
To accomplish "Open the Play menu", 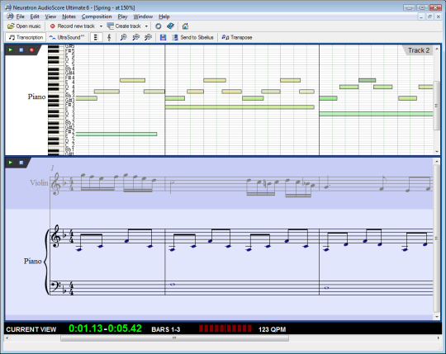I will coord(122,17).
